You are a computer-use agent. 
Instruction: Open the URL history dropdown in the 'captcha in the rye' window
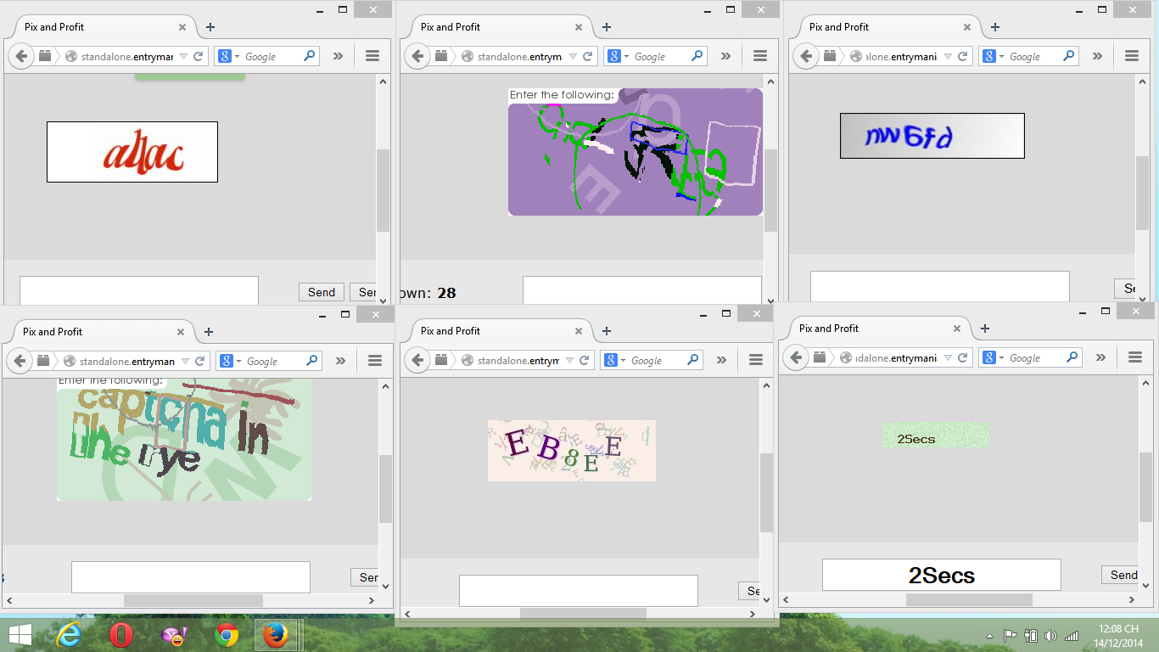click(x=184, y=361)
